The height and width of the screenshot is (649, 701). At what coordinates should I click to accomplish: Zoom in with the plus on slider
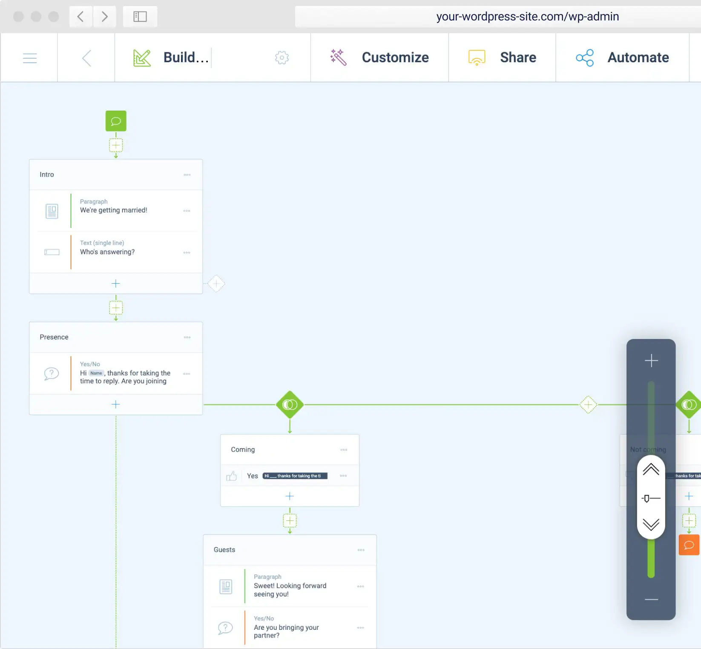[x=651, y=361]
